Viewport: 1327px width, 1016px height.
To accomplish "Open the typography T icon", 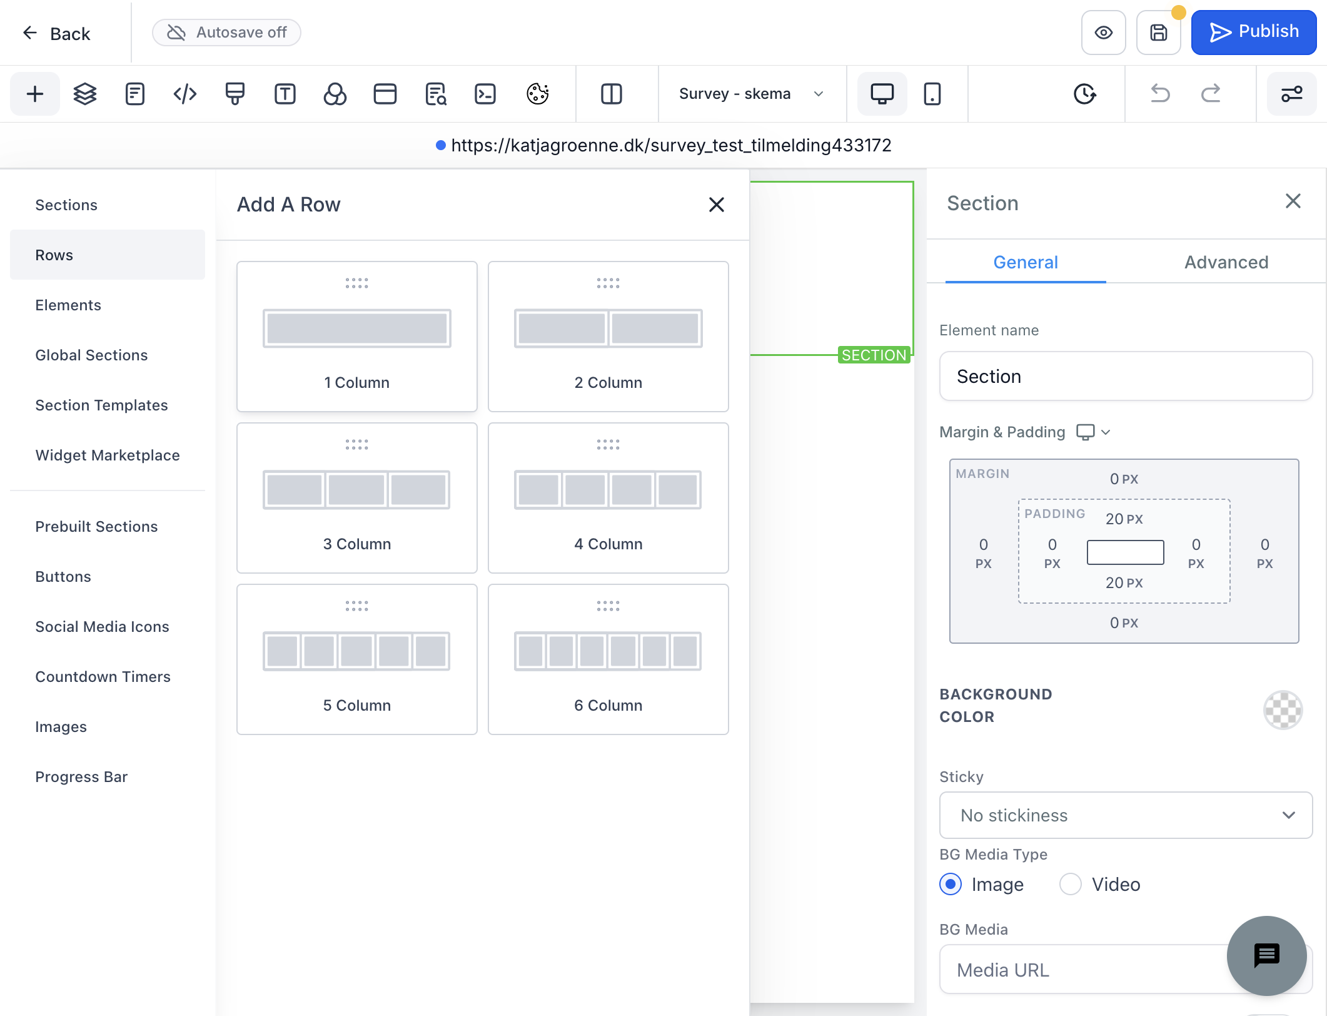I will click(285, 94).
